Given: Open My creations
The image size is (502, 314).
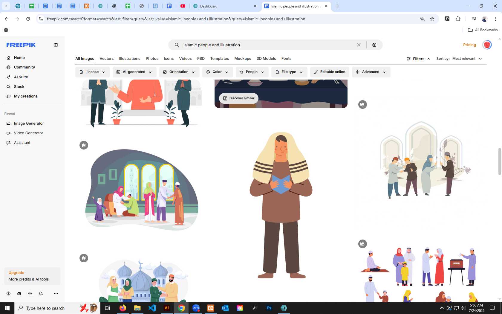Looking at the screenshot, I should 26,96.
